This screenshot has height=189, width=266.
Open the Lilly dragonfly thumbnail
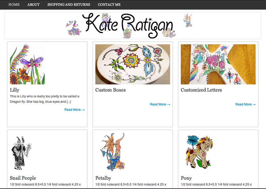(x=27, y=64)
